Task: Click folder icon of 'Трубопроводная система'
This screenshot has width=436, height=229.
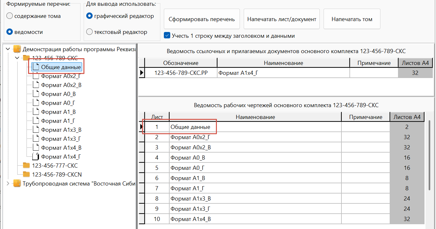Action: [x=17, y=183]
